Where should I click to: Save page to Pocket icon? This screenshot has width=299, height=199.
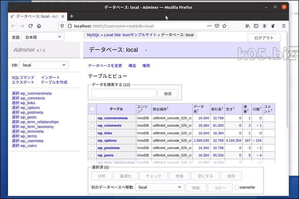point(217,26)
